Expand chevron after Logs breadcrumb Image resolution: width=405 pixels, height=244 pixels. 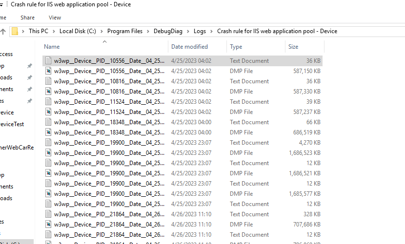pyautogui.click(x=211, y=31)
